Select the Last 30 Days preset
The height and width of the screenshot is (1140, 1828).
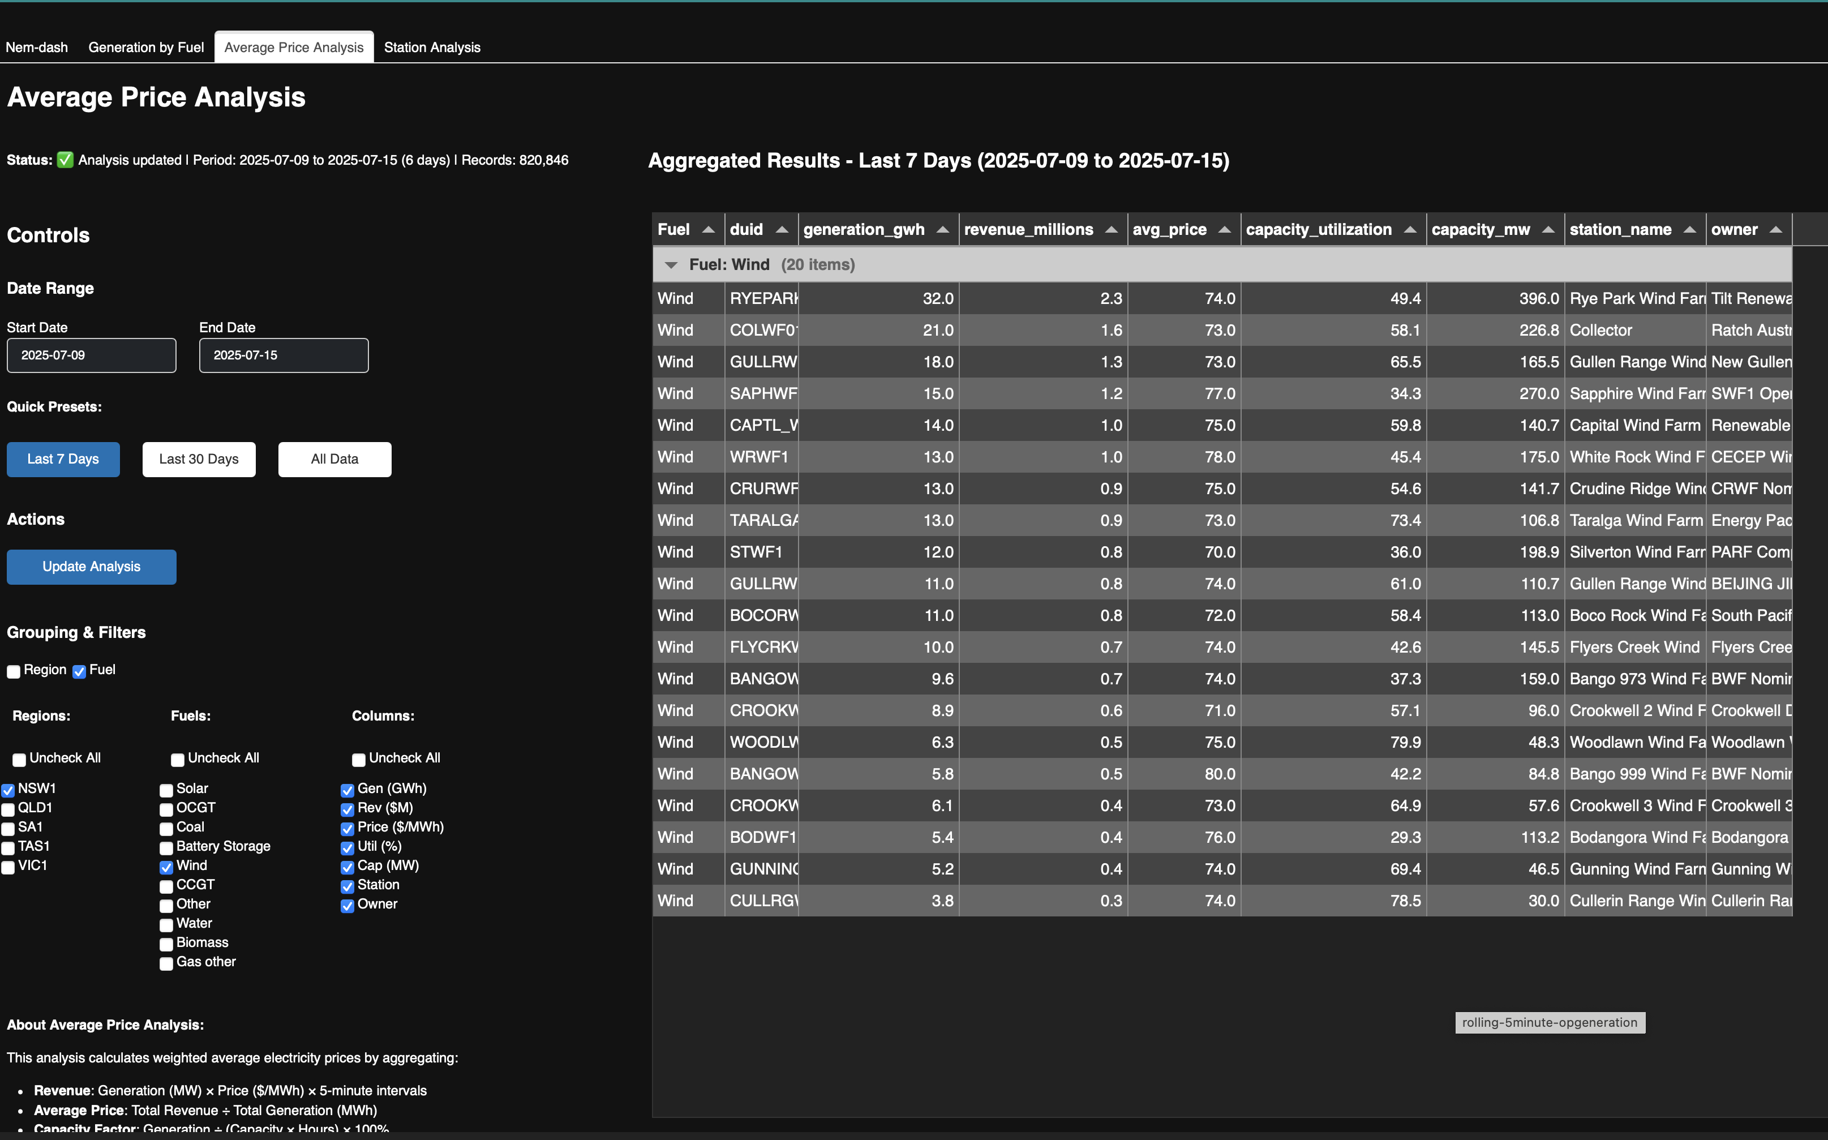(199, 459)
